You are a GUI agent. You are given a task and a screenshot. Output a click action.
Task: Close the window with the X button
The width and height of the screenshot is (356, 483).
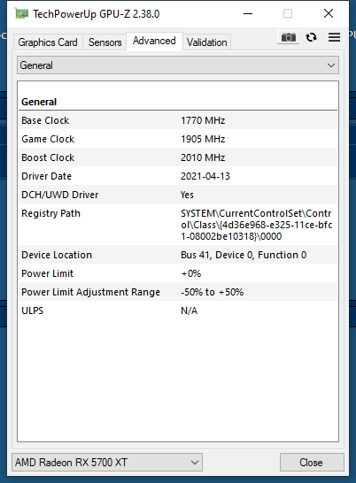(329, 13)
